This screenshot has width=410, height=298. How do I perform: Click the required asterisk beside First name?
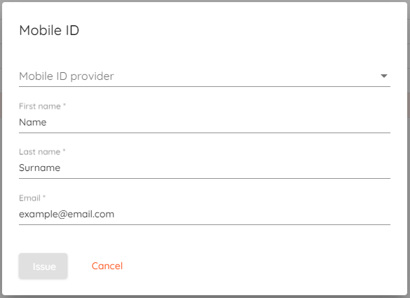(64, 105)
